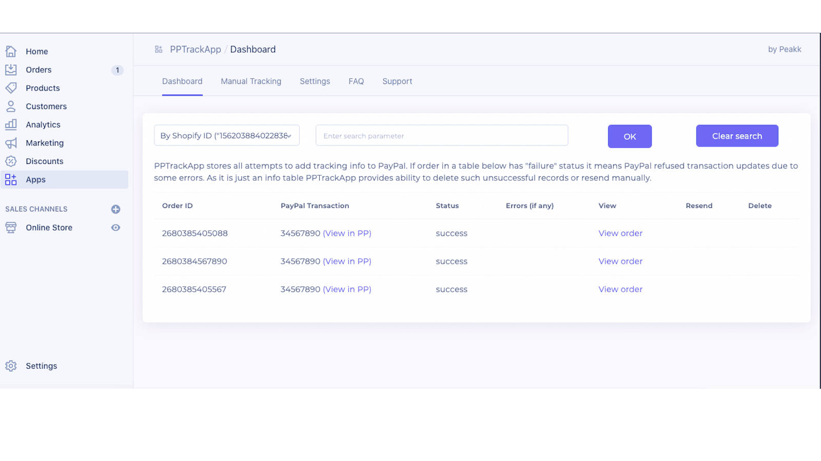Open the FAQ tab
Screen dimensions: 821x461
(x=356, y=81)
